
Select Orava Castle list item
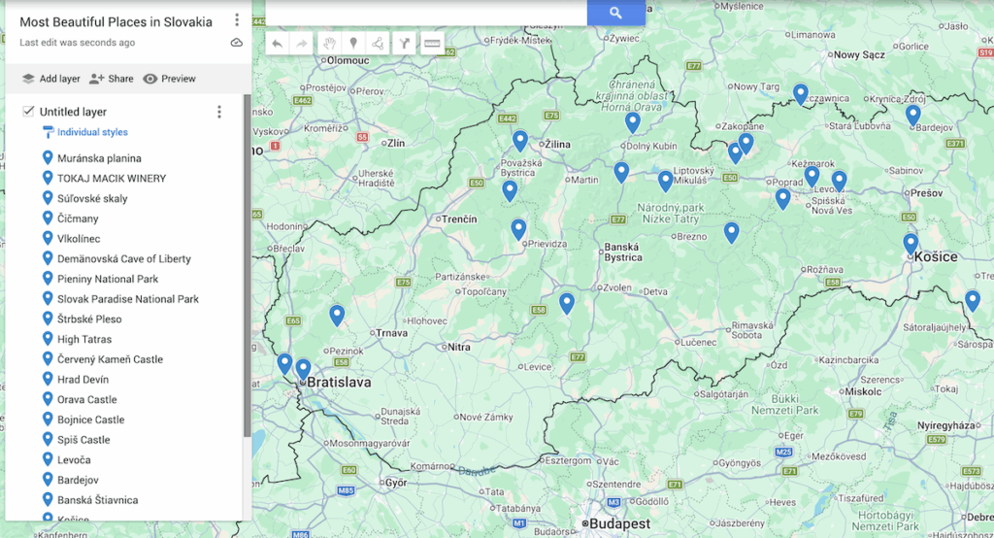[86, 400]
